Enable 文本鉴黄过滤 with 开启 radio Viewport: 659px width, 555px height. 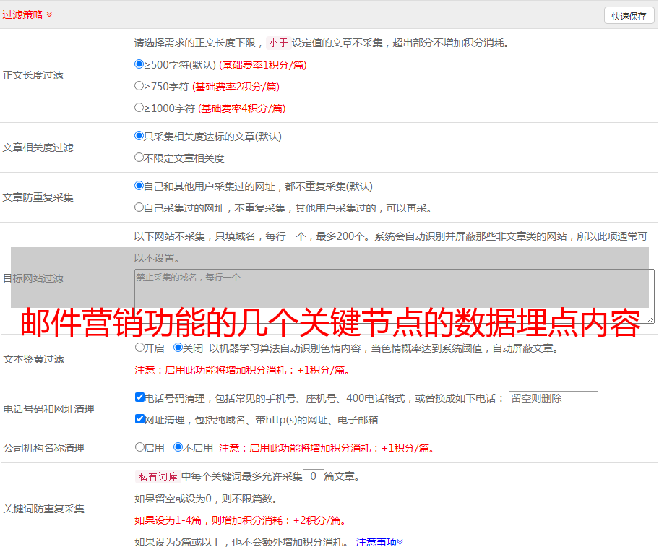(x=139, y=348)
